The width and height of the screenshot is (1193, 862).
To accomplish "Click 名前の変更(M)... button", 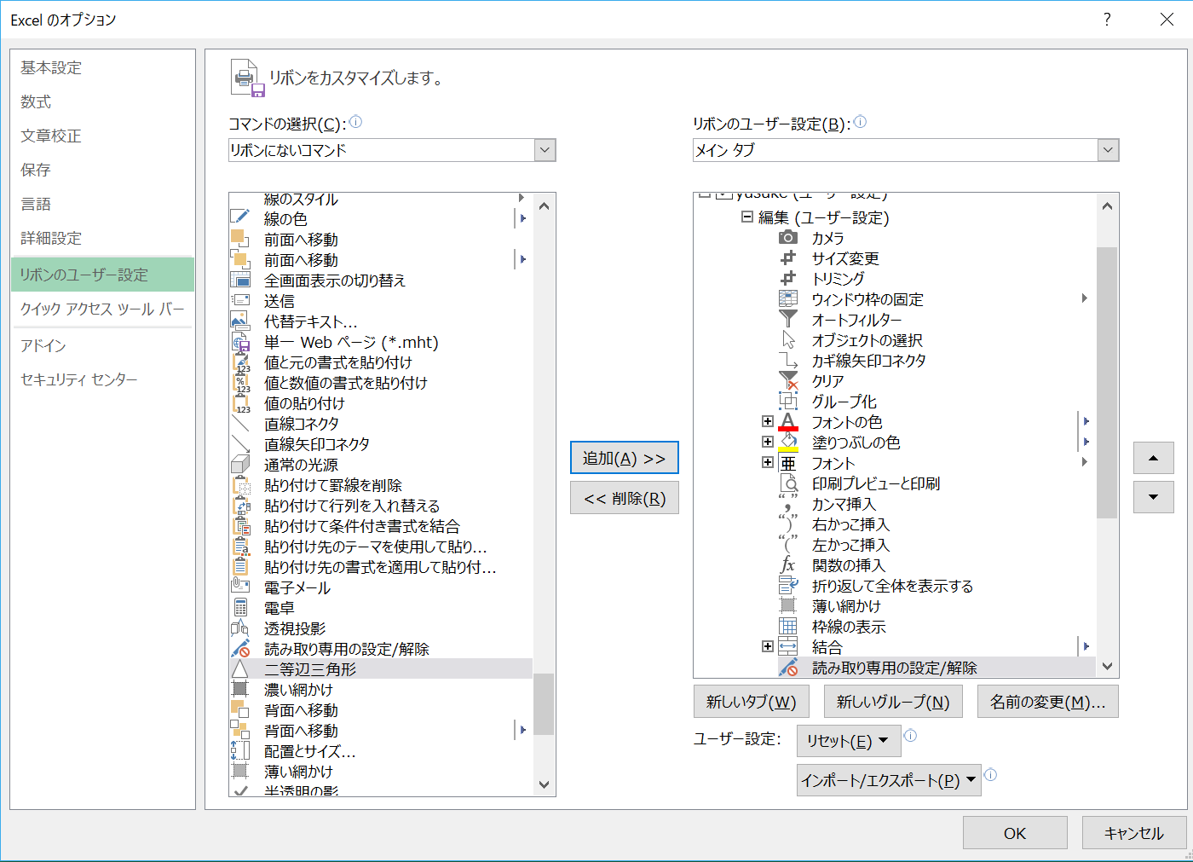I will 1048,702.
